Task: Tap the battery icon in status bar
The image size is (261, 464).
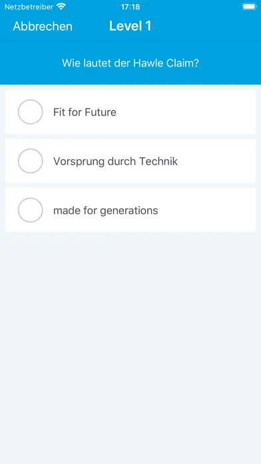Action: click(x=250, y=7)
